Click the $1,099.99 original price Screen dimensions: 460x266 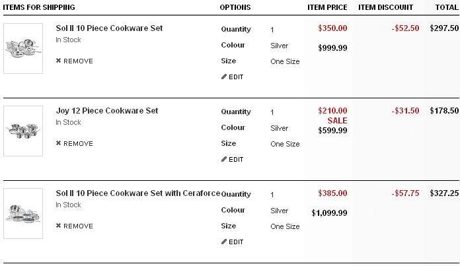pyautogui.click(x=329, y=213)
